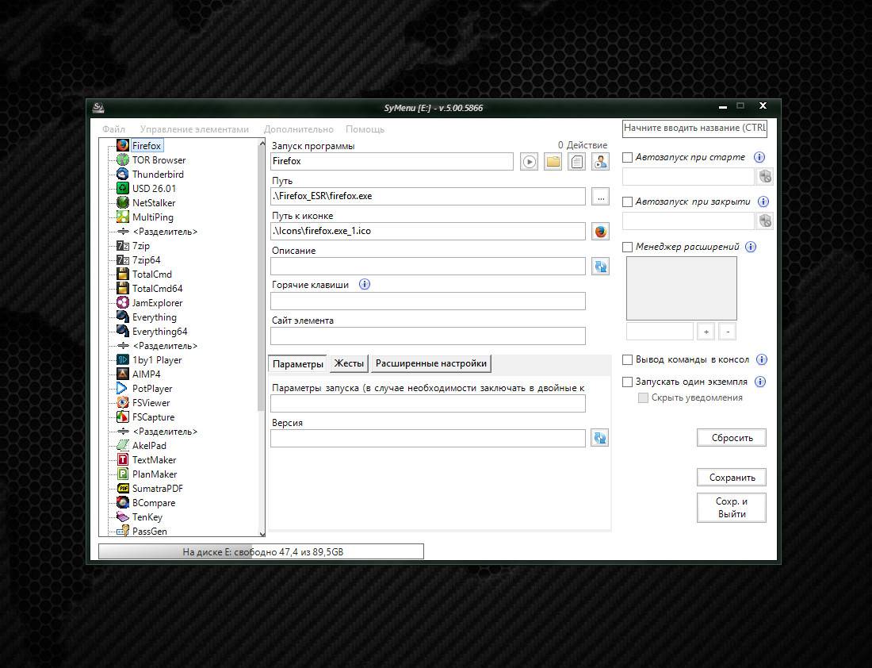Click refresh icon beside the Версия field
The height and width of the screenshot is (668, 872).
click(599, 438)
